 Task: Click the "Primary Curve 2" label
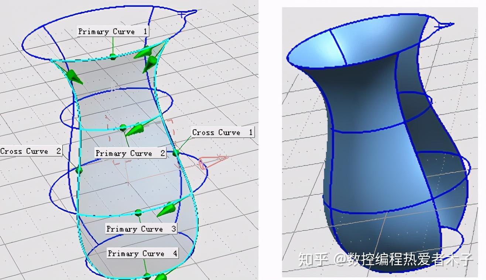click(130, 153)
